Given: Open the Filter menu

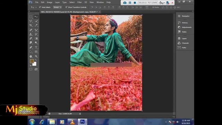Looking at the screenshot, I should coord(79,2).
